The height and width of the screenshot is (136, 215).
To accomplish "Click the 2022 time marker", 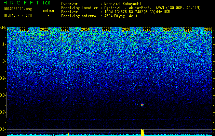I will 44,29.
